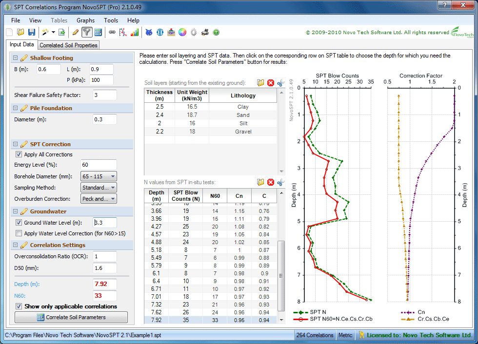Open a file with the folder toolbar icon
478x344 pixels.
click(x=20, y=32)
